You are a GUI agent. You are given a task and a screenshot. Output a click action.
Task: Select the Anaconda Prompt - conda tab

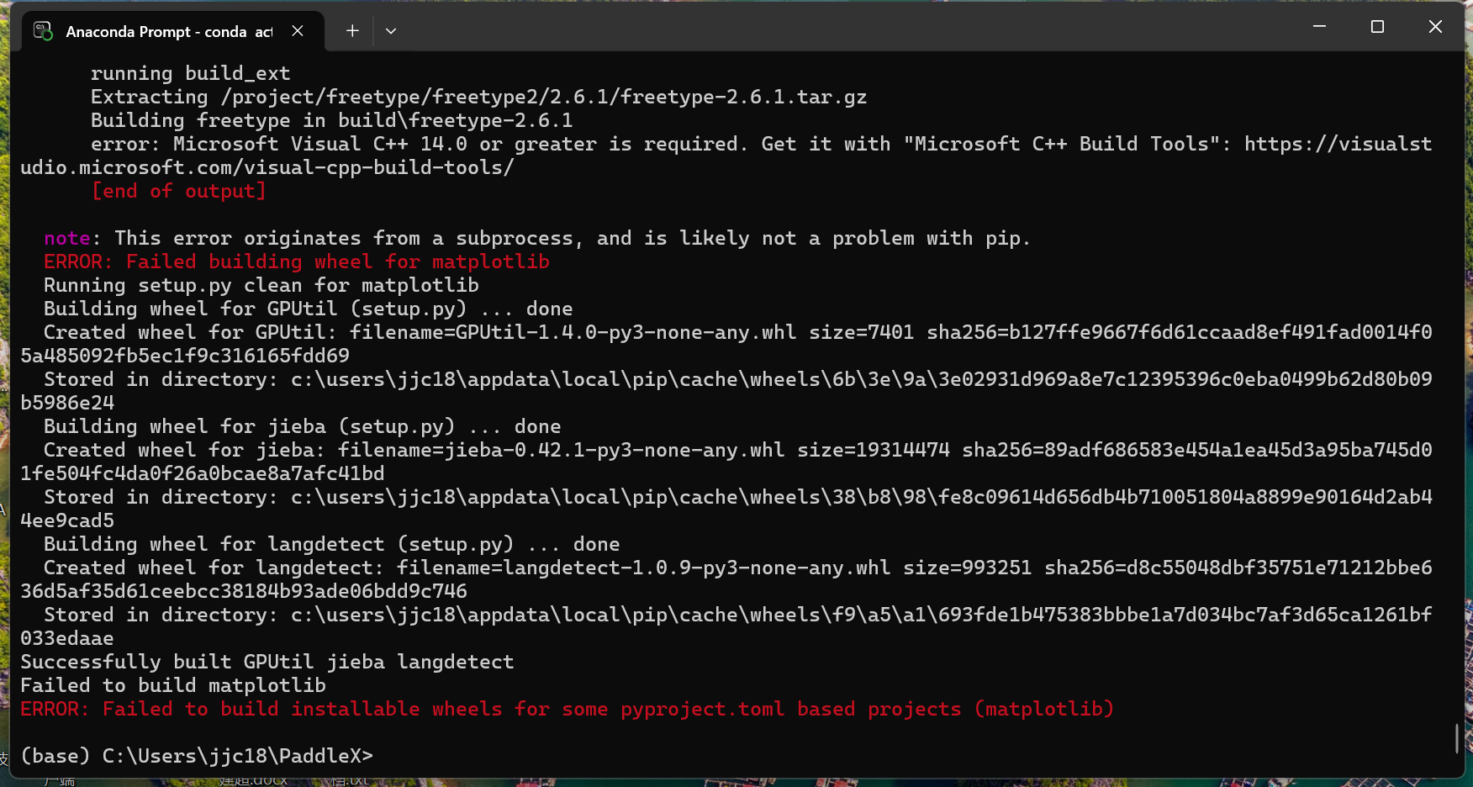pyautogui.click(x=168, y=32)
